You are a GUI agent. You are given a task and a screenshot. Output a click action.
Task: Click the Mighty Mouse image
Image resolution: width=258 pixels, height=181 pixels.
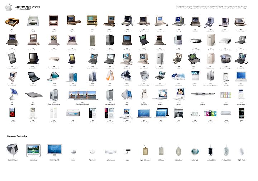[x=242, y=152]
